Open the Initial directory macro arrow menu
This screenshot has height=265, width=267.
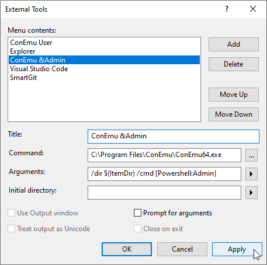click(251, 193)
